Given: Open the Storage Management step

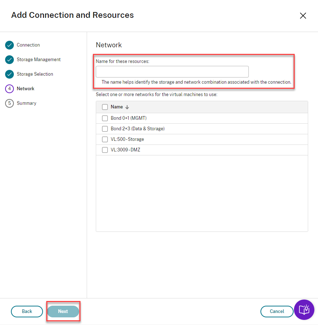Looking at the screenshot, I should tap(39, 60).
